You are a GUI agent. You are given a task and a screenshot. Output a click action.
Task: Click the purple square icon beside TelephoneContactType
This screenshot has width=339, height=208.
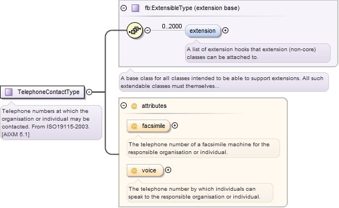(9, 92)
